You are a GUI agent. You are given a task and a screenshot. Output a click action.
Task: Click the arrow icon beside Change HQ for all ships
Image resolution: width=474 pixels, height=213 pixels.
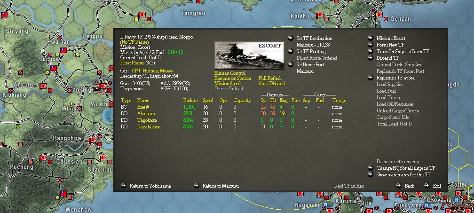tap(371, 168)
